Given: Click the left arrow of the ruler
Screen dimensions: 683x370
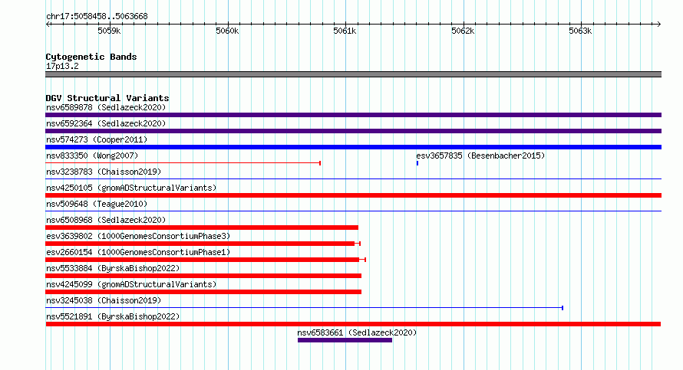Looking at the screenshot, I should click(x=48, y=24).
